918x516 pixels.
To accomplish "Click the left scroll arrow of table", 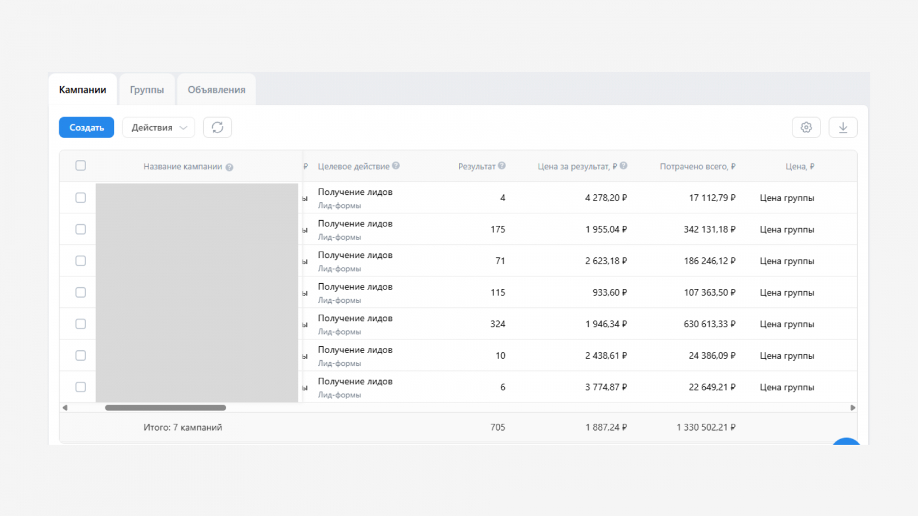I will (65, 408).
